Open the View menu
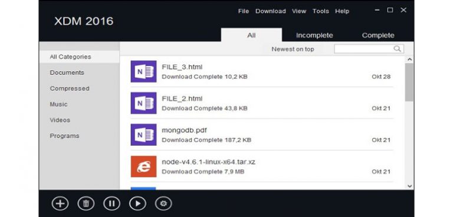453x217 pixels. click(298, 11)
